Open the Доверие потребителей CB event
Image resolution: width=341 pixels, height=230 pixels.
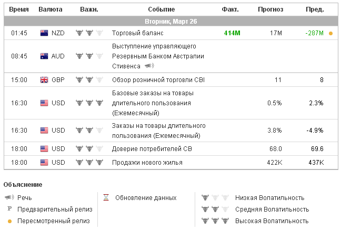pos(152,149)
